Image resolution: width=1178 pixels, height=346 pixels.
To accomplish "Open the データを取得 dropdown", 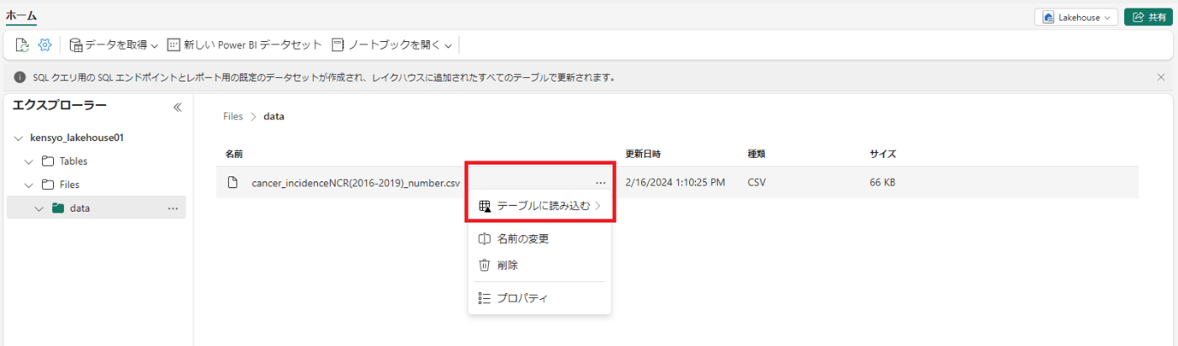I will (x=114, y=45).
